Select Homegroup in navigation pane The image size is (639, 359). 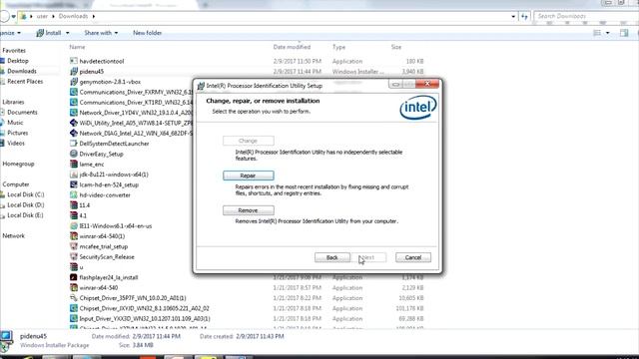[x=18, y=164]
